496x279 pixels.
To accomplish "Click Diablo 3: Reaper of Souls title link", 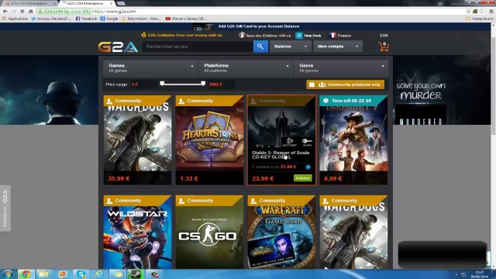I will [281, 155].
